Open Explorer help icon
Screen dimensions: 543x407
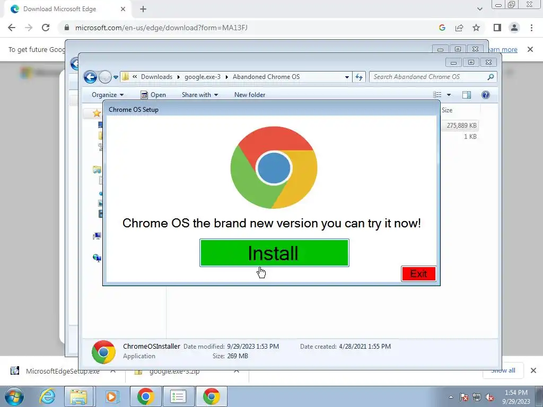[486, 95]
